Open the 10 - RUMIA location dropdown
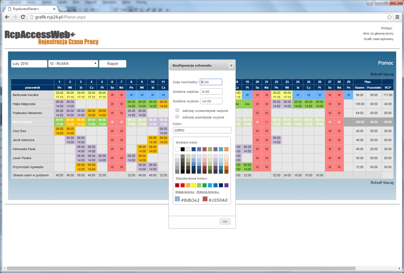 (73, 64)
